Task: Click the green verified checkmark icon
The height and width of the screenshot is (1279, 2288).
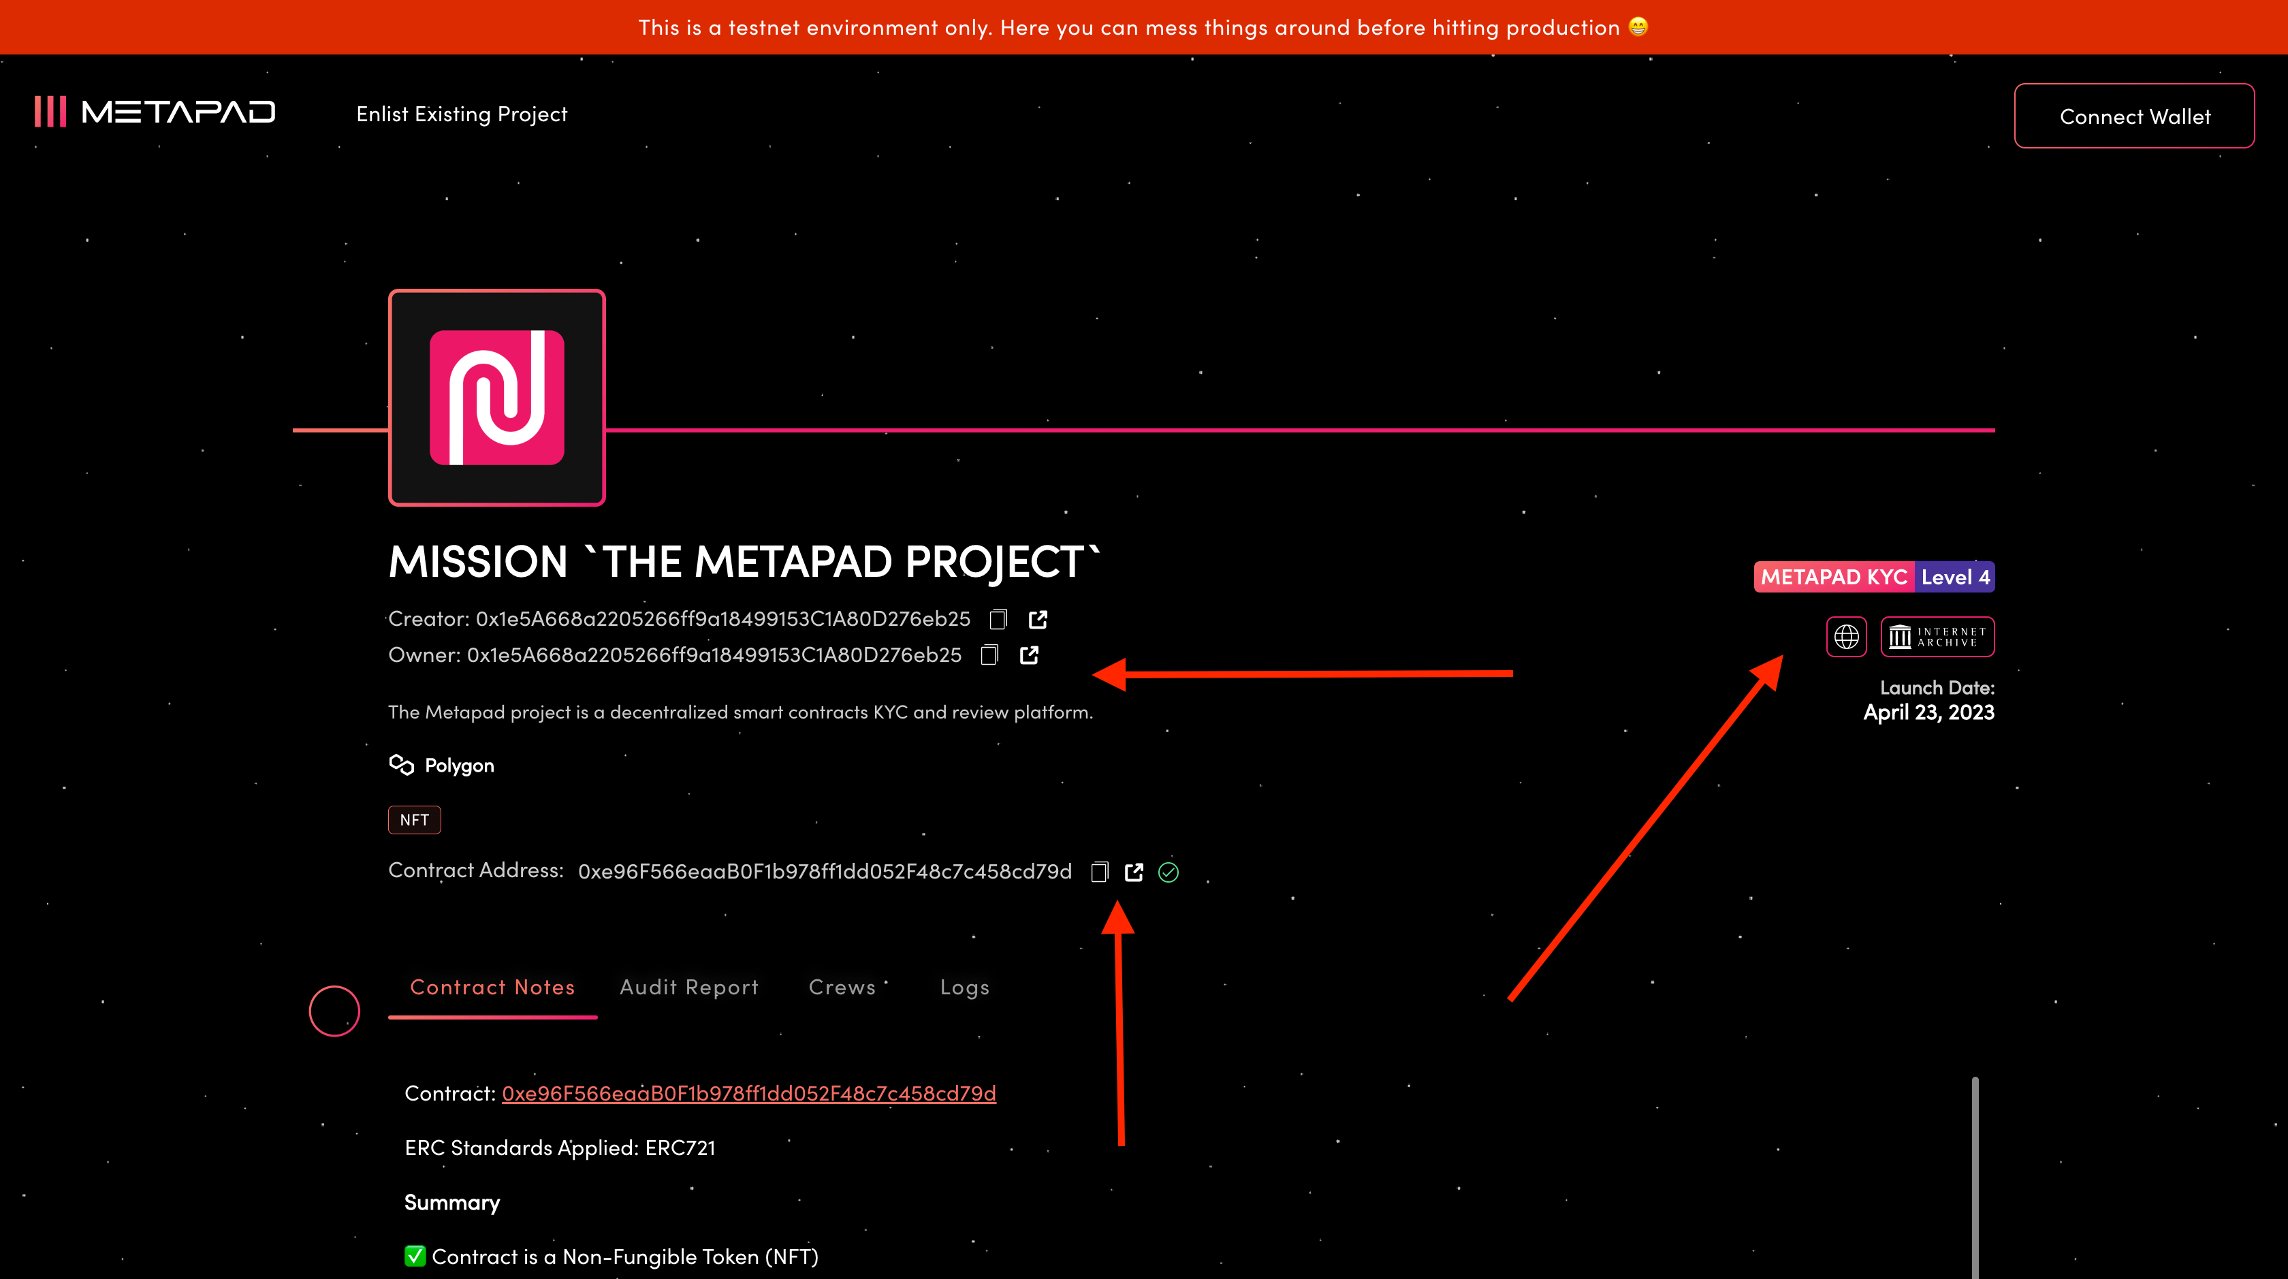Action: (1168, 872)
